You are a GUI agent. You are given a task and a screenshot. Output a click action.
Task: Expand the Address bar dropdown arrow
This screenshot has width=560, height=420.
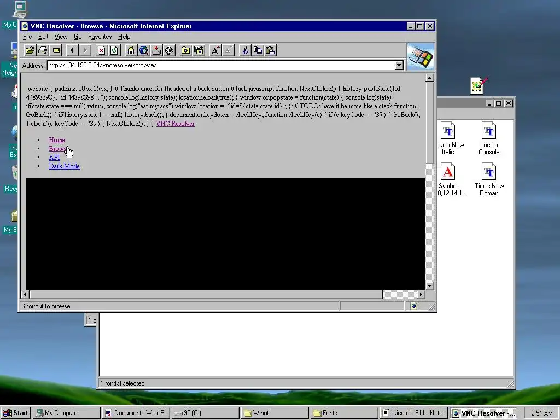(399, 65)
